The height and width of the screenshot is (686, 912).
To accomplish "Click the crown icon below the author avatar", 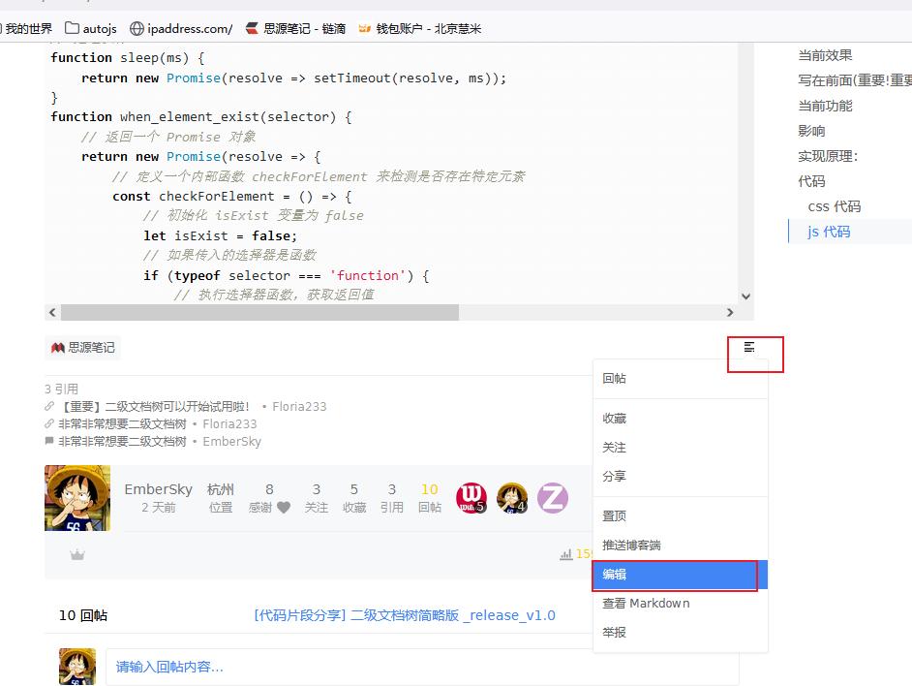I will click(77, 554).
